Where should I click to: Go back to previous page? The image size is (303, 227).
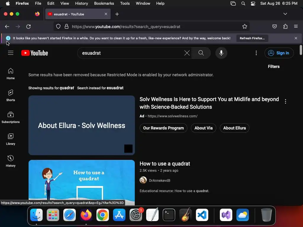click(7, 26)
